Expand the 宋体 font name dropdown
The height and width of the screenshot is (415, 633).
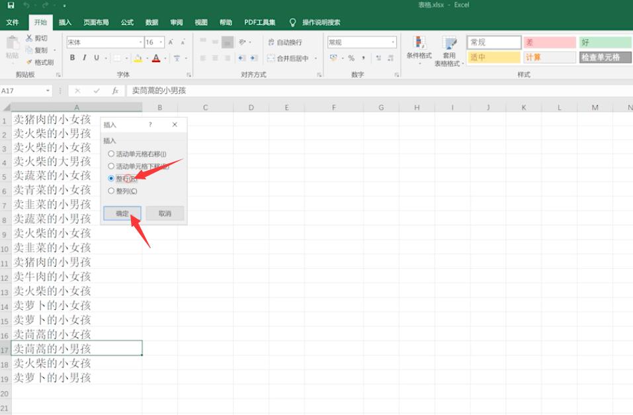[x=140, y=42]
